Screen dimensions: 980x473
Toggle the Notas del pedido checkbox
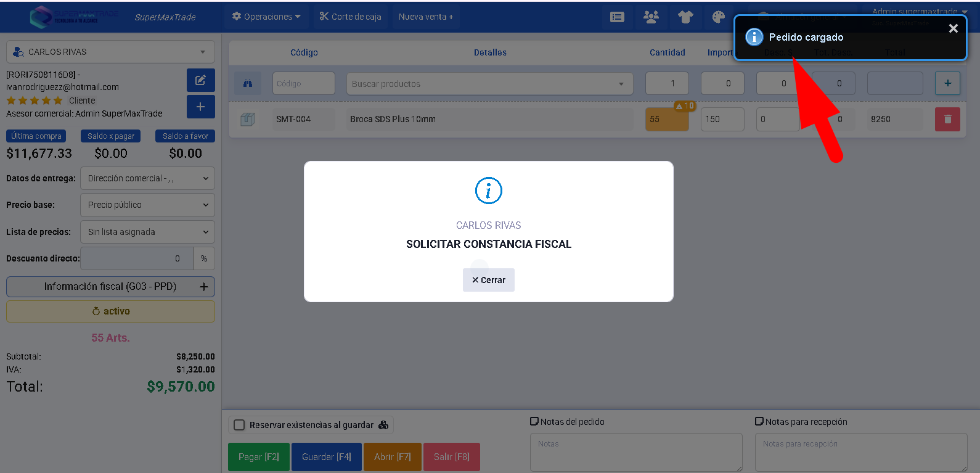(x=534, y=421)
